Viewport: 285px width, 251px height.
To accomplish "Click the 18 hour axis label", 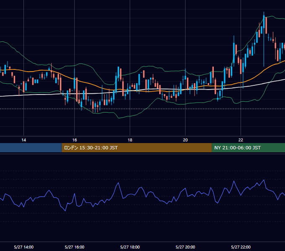I will (x=130, y=140).
